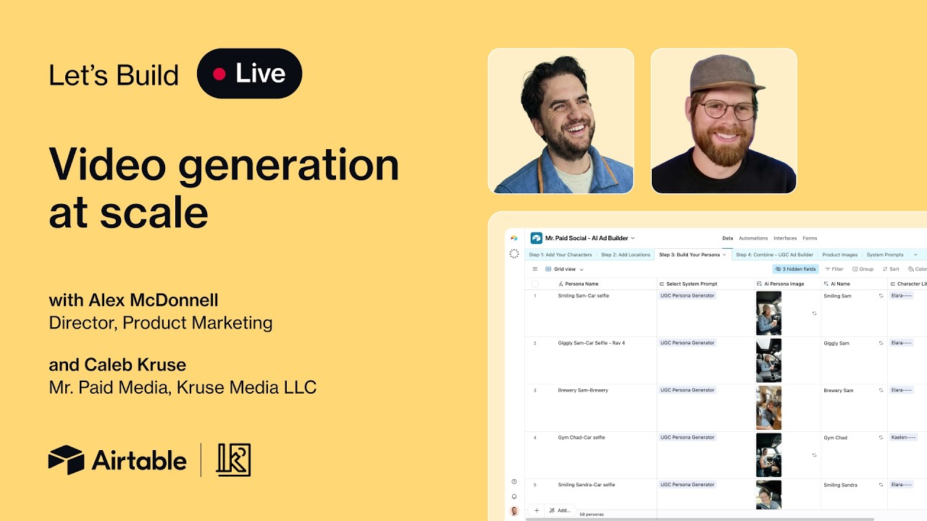Click the Mr. Paid Social base icon
This screenshot has width=927, height=521.
click(x=537, y=238)
